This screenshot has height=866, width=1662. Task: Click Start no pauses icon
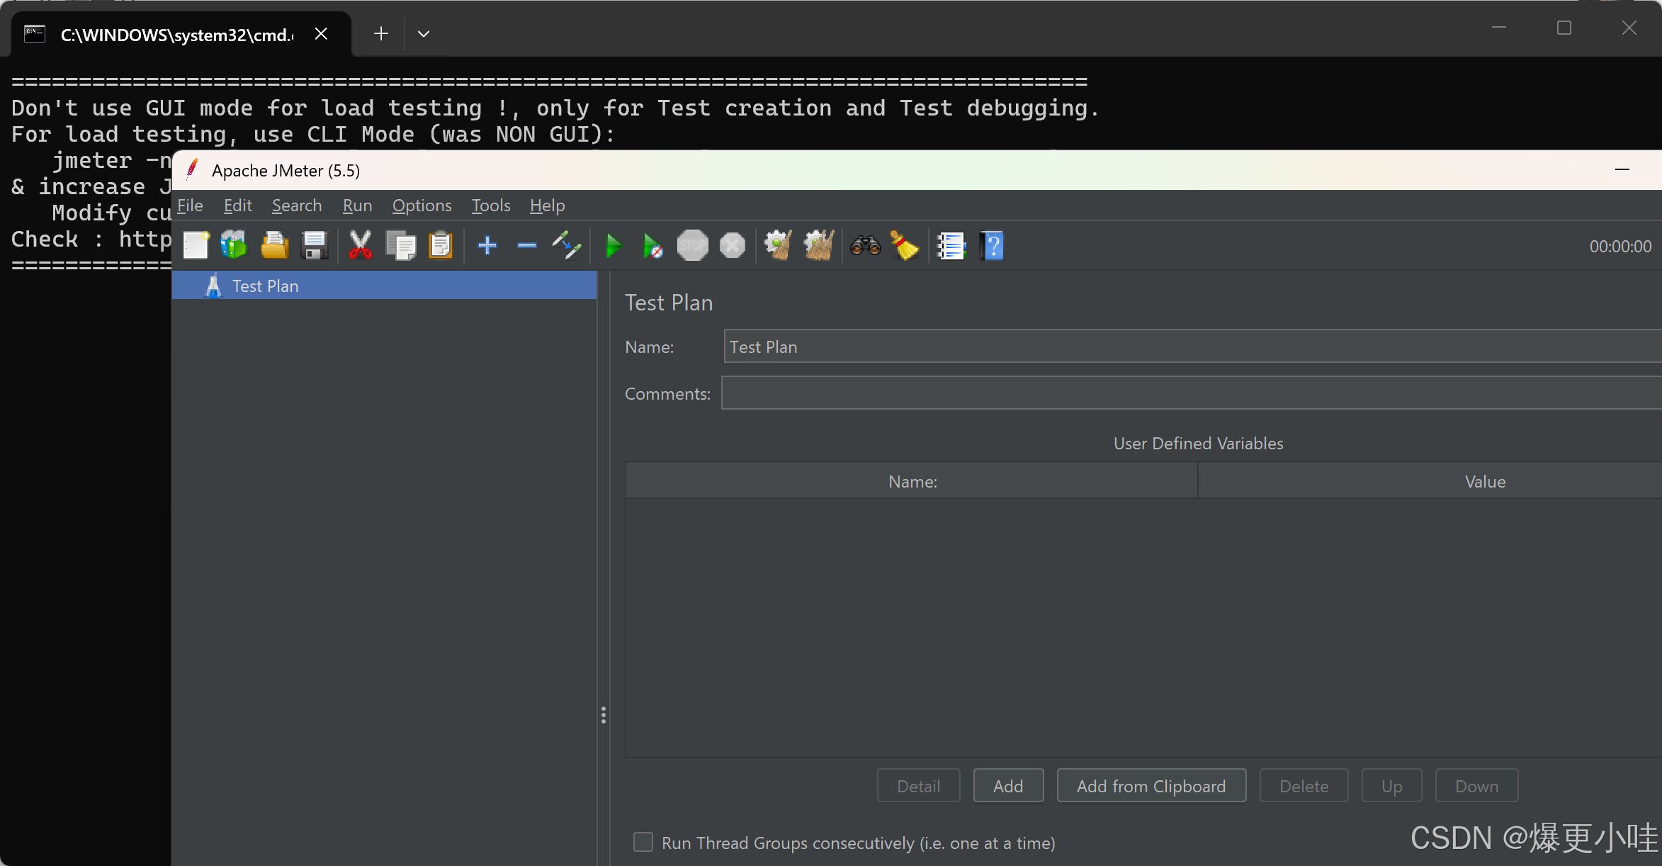[652, 246]
